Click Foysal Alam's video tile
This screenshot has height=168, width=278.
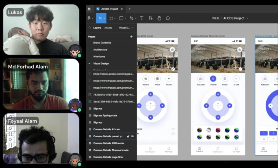point(41,139)
